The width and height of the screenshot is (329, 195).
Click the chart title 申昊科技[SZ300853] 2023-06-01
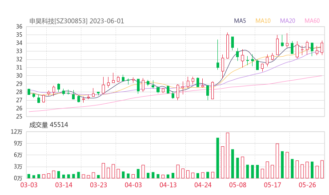click(x=76, y=21)
